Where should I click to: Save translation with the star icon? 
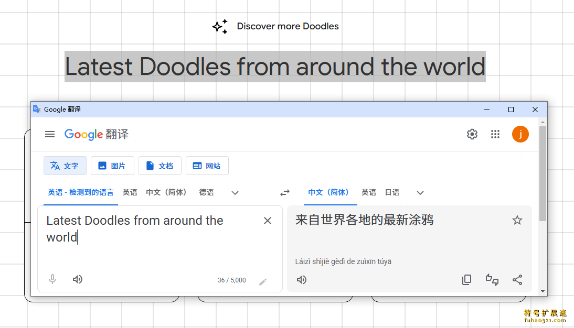point(517,220)
